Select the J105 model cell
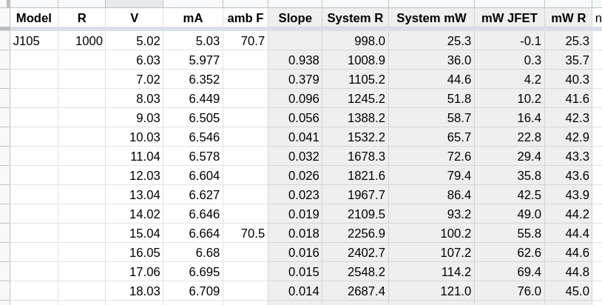602x305 pixels. (34, 41)
